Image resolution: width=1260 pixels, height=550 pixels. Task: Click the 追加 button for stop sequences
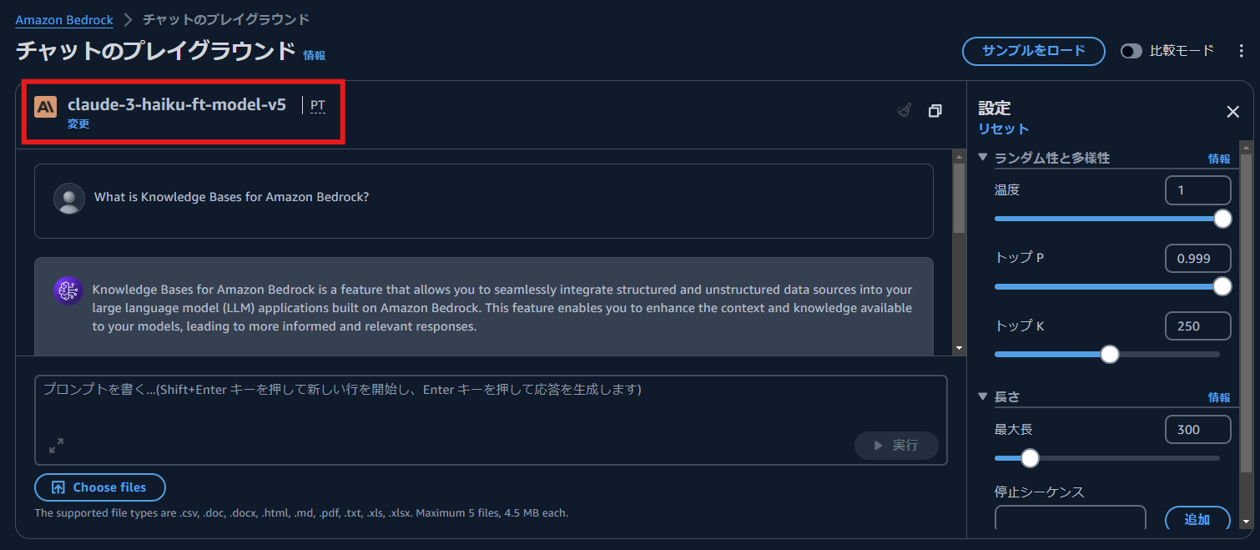click(1198, 518)
